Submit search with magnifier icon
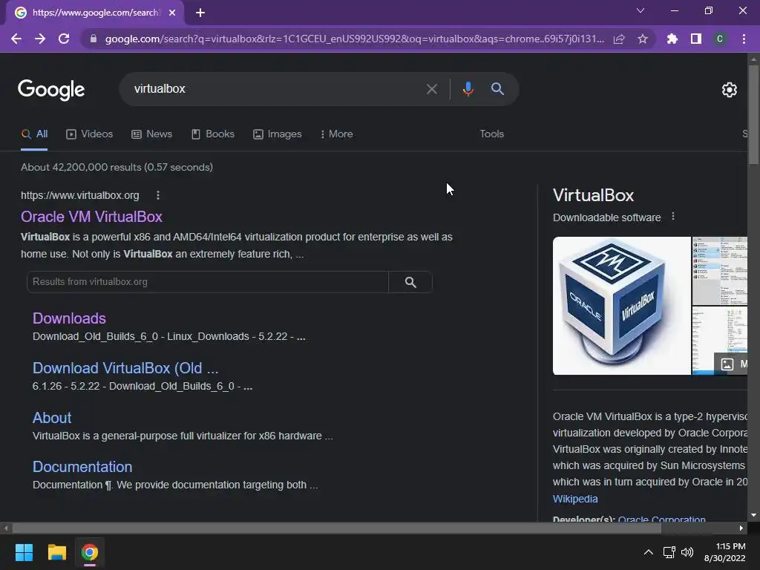This screenshot has width=760, height=570. point(497,89)
